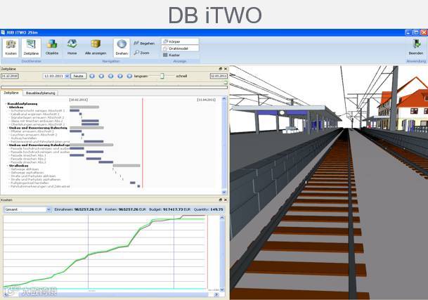This screenshot has width=428, height=300.
Task: Toggle the Zeitpläne dock window button
Action: (x=31, y=48)
